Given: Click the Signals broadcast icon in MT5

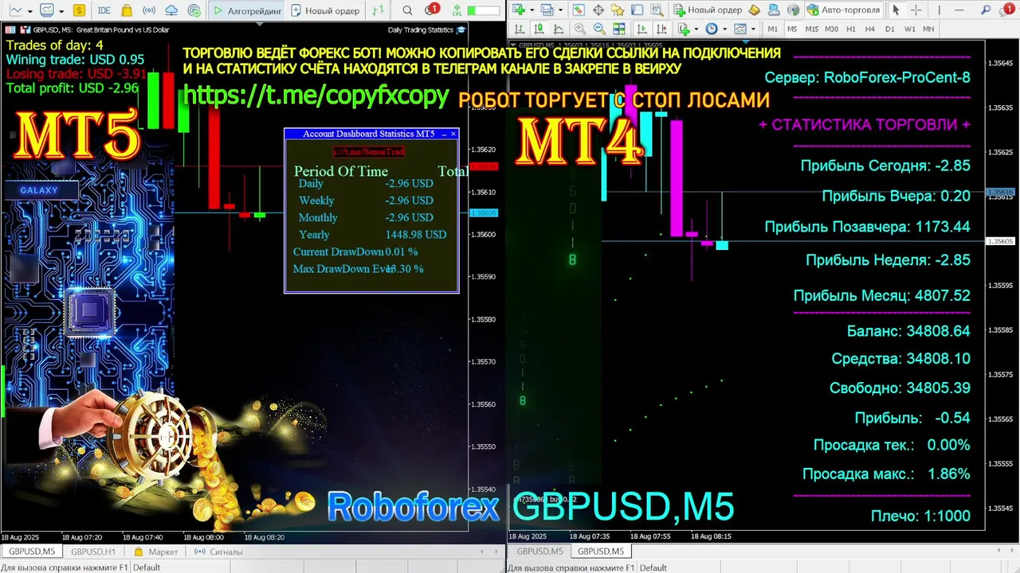Looking at the screenshot, I should click(149, 11).
